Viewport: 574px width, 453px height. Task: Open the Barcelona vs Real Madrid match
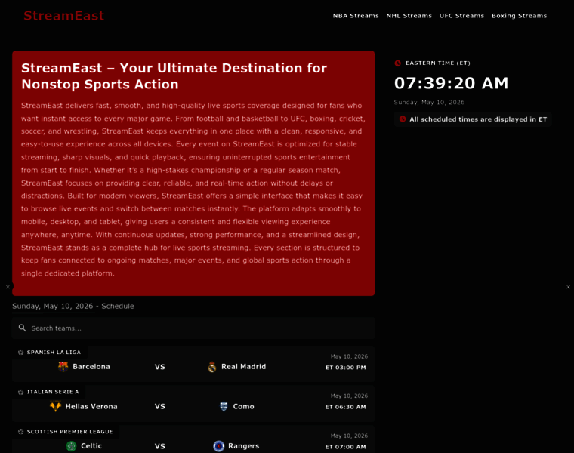point(193,364)
